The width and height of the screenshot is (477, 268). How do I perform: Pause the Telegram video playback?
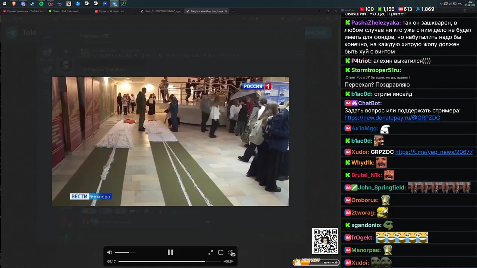tap(170, 252)
